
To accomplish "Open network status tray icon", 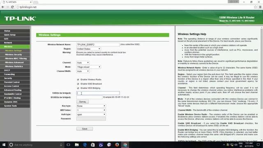I will [232, 145].
